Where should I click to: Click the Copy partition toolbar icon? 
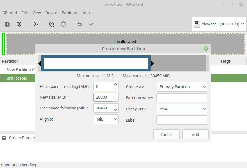(x=51, y=24)
